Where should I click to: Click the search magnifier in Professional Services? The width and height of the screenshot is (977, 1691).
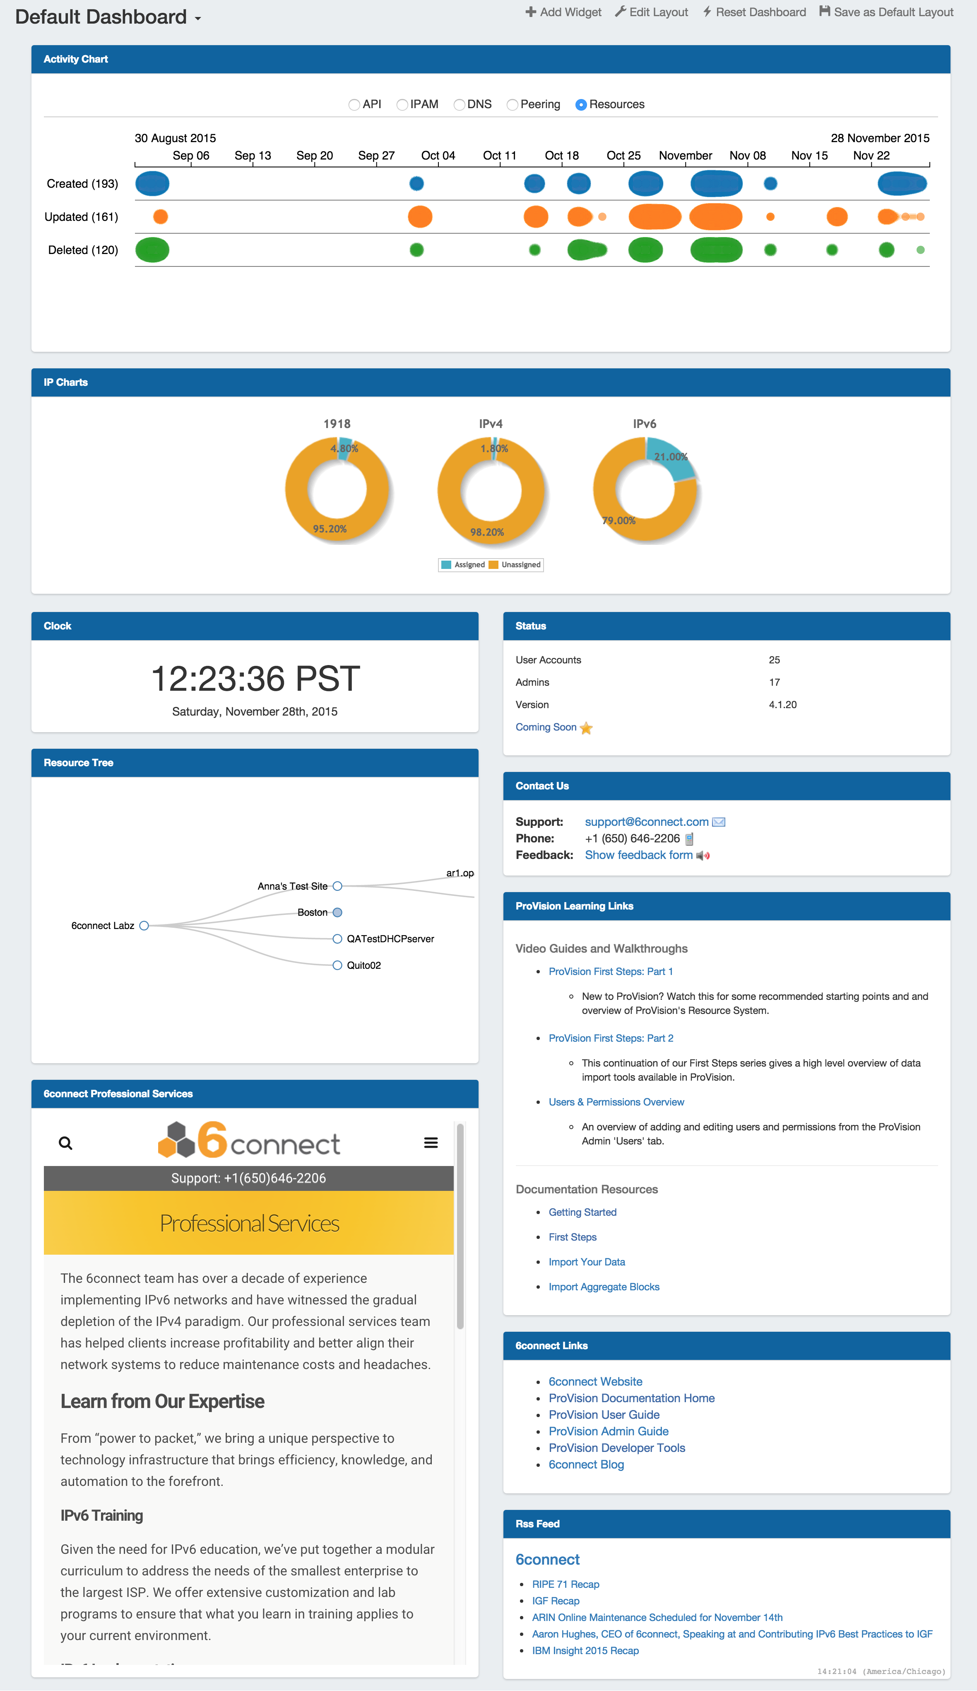click(66, 1143)
